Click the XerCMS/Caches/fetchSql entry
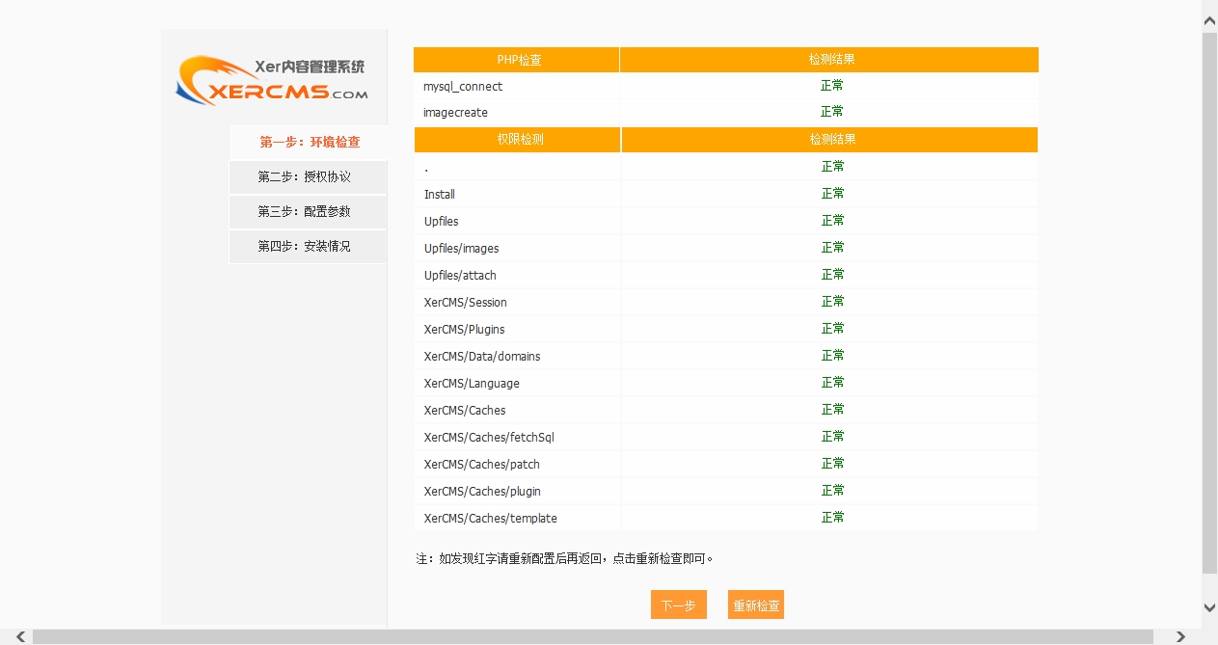The width and height of the screenshot is (1218, 645). coord(489,438)
